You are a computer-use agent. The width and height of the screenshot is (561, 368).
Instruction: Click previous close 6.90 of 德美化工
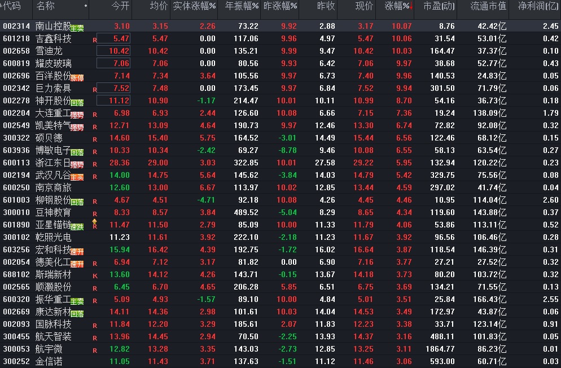point(327,262)
